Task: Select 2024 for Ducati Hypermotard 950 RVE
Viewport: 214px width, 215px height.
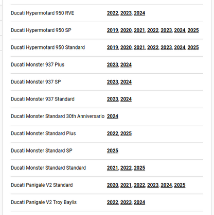Action: point(139,13)
